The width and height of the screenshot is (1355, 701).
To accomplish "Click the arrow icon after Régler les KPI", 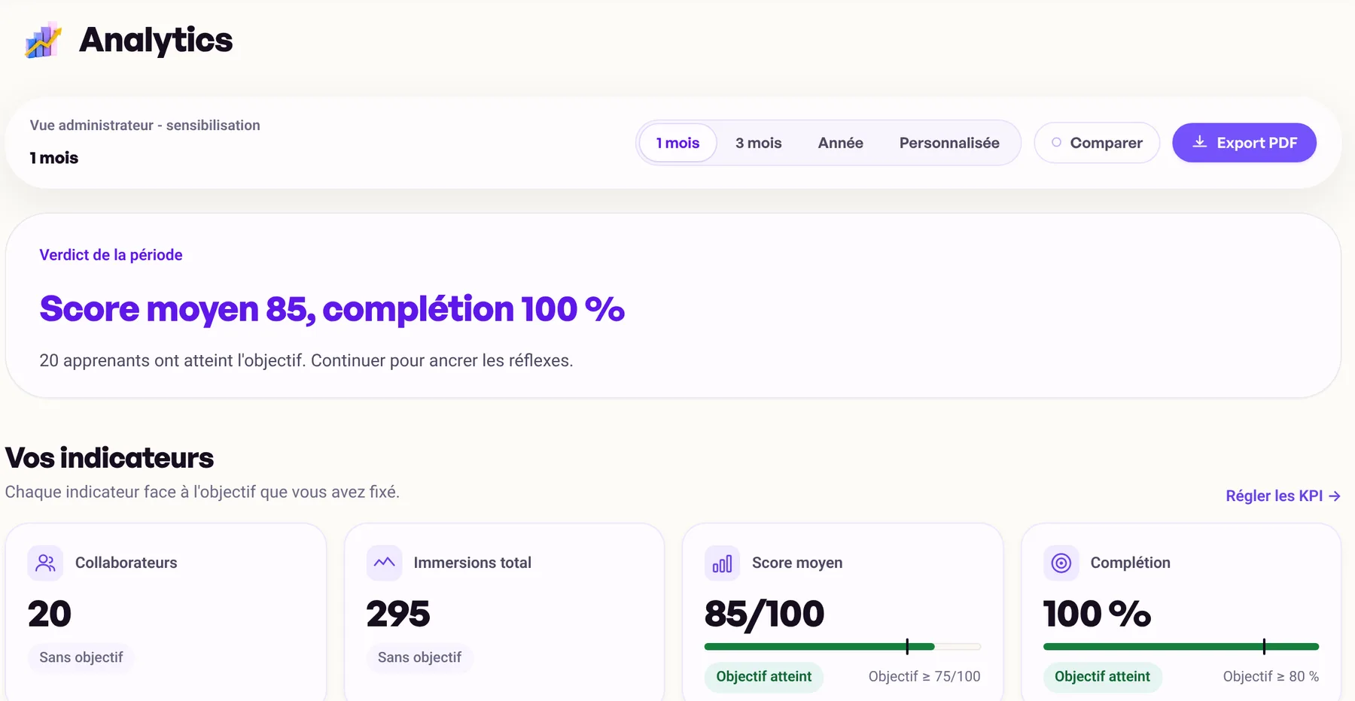I will click(1335, 496).
